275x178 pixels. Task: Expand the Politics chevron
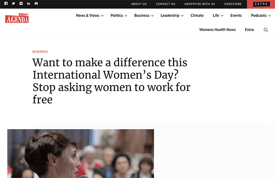click(126, 16)
